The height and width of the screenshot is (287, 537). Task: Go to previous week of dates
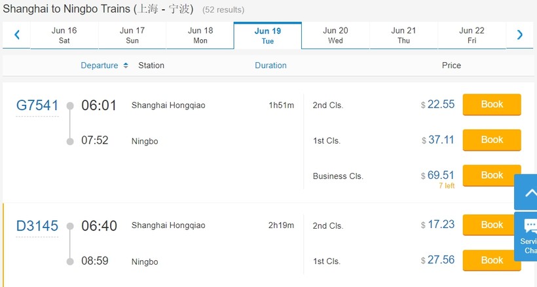tap(16, 35)
